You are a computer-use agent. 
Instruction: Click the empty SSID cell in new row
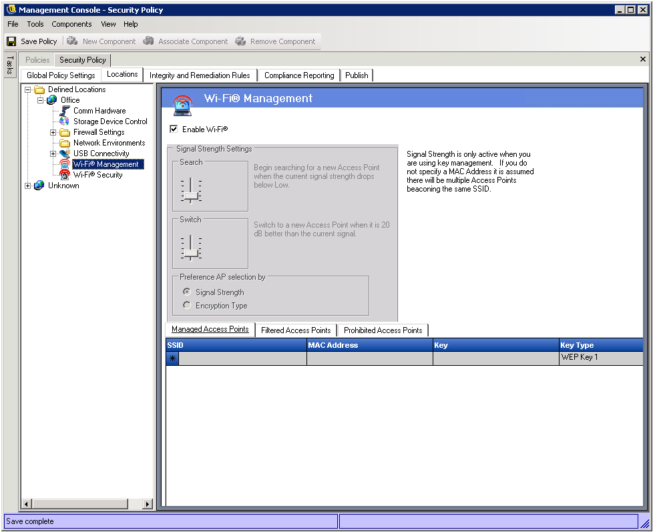pyautogui.click(x=242, y=358)
